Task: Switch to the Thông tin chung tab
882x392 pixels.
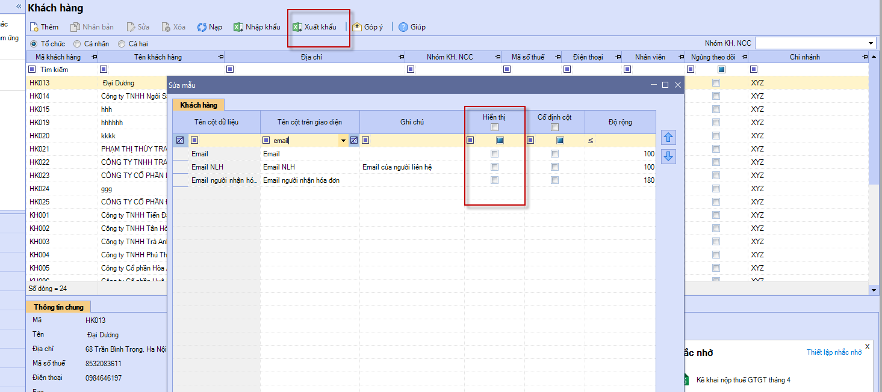Action: pos(58,307)
